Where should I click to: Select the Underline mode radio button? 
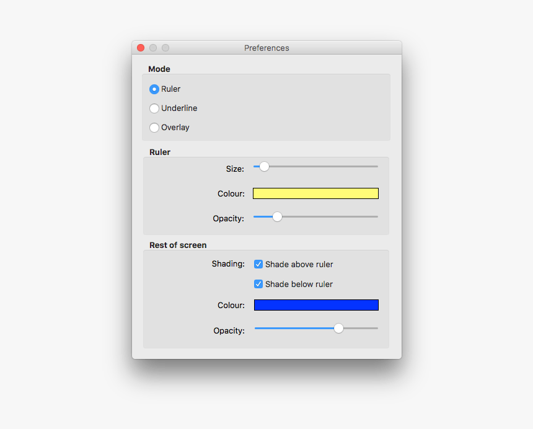tap(154, 108)
